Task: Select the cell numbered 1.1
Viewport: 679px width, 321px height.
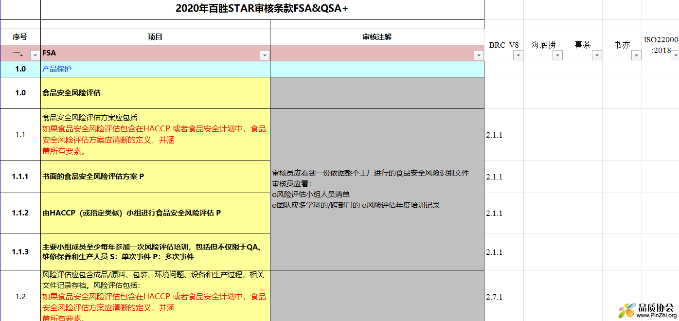Action: [20, 135]
